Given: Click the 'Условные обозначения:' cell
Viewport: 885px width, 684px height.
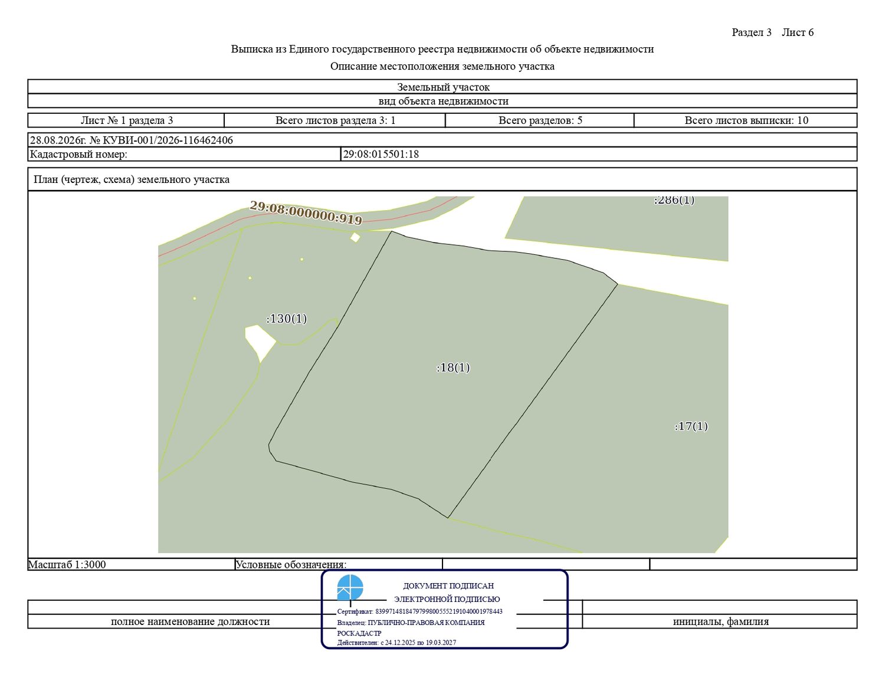Looking at the screenshot, I should coord(339,564).
